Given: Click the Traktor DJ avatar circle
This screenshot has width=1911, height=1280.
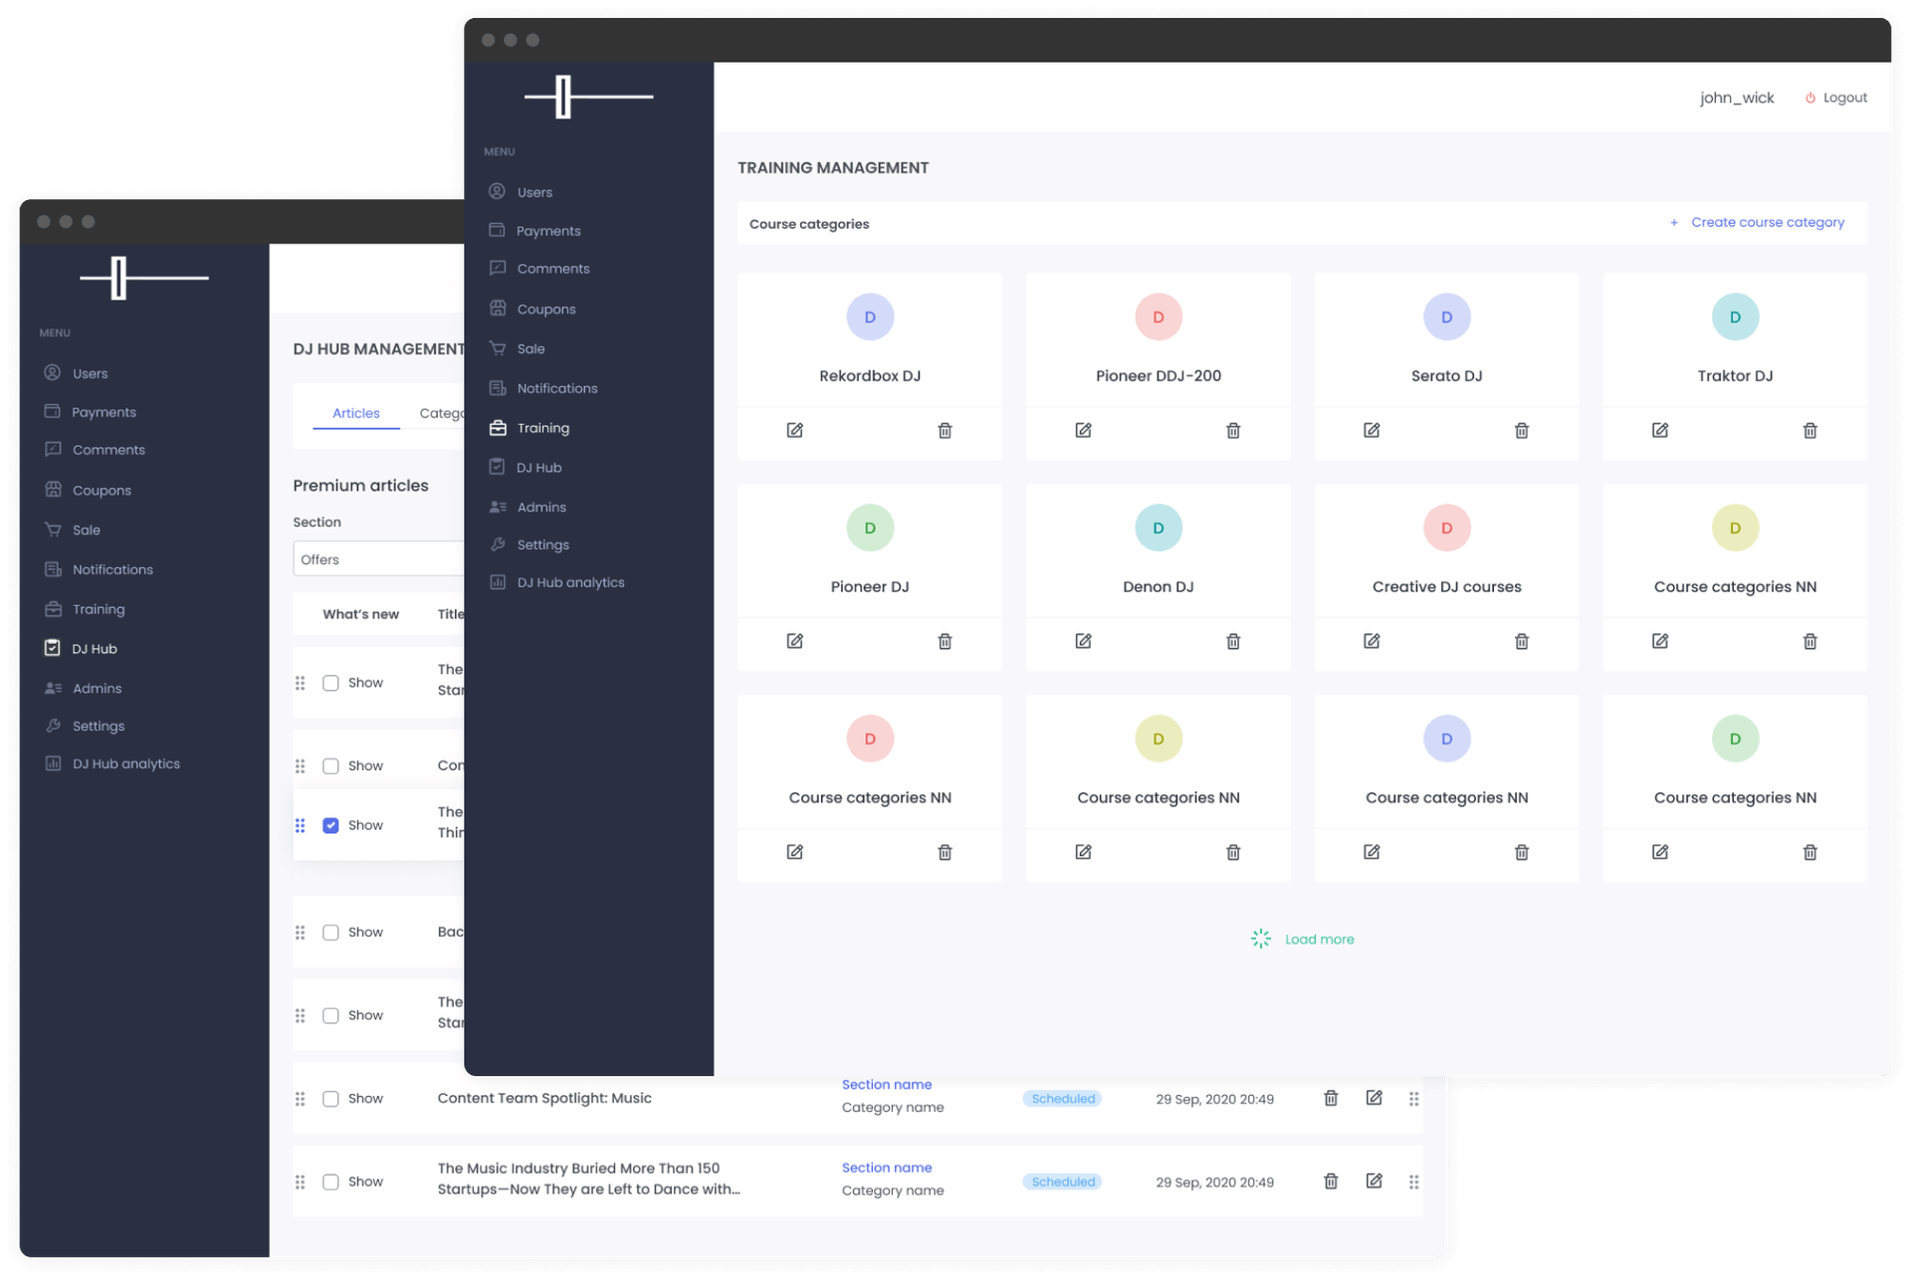Looking at the screenshot, I should (x=1735, y=317).
